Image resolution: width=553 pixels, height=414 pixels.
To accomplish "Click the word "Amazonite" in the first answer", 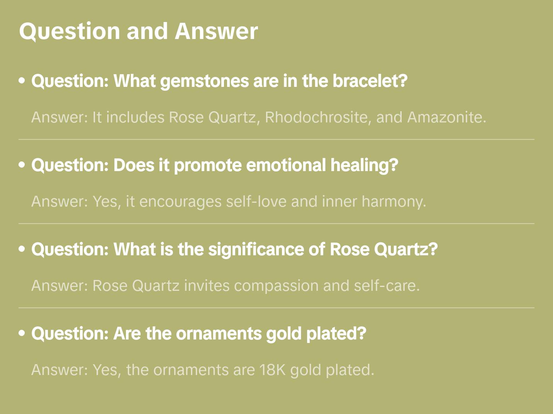I will [x=446, y=117].
